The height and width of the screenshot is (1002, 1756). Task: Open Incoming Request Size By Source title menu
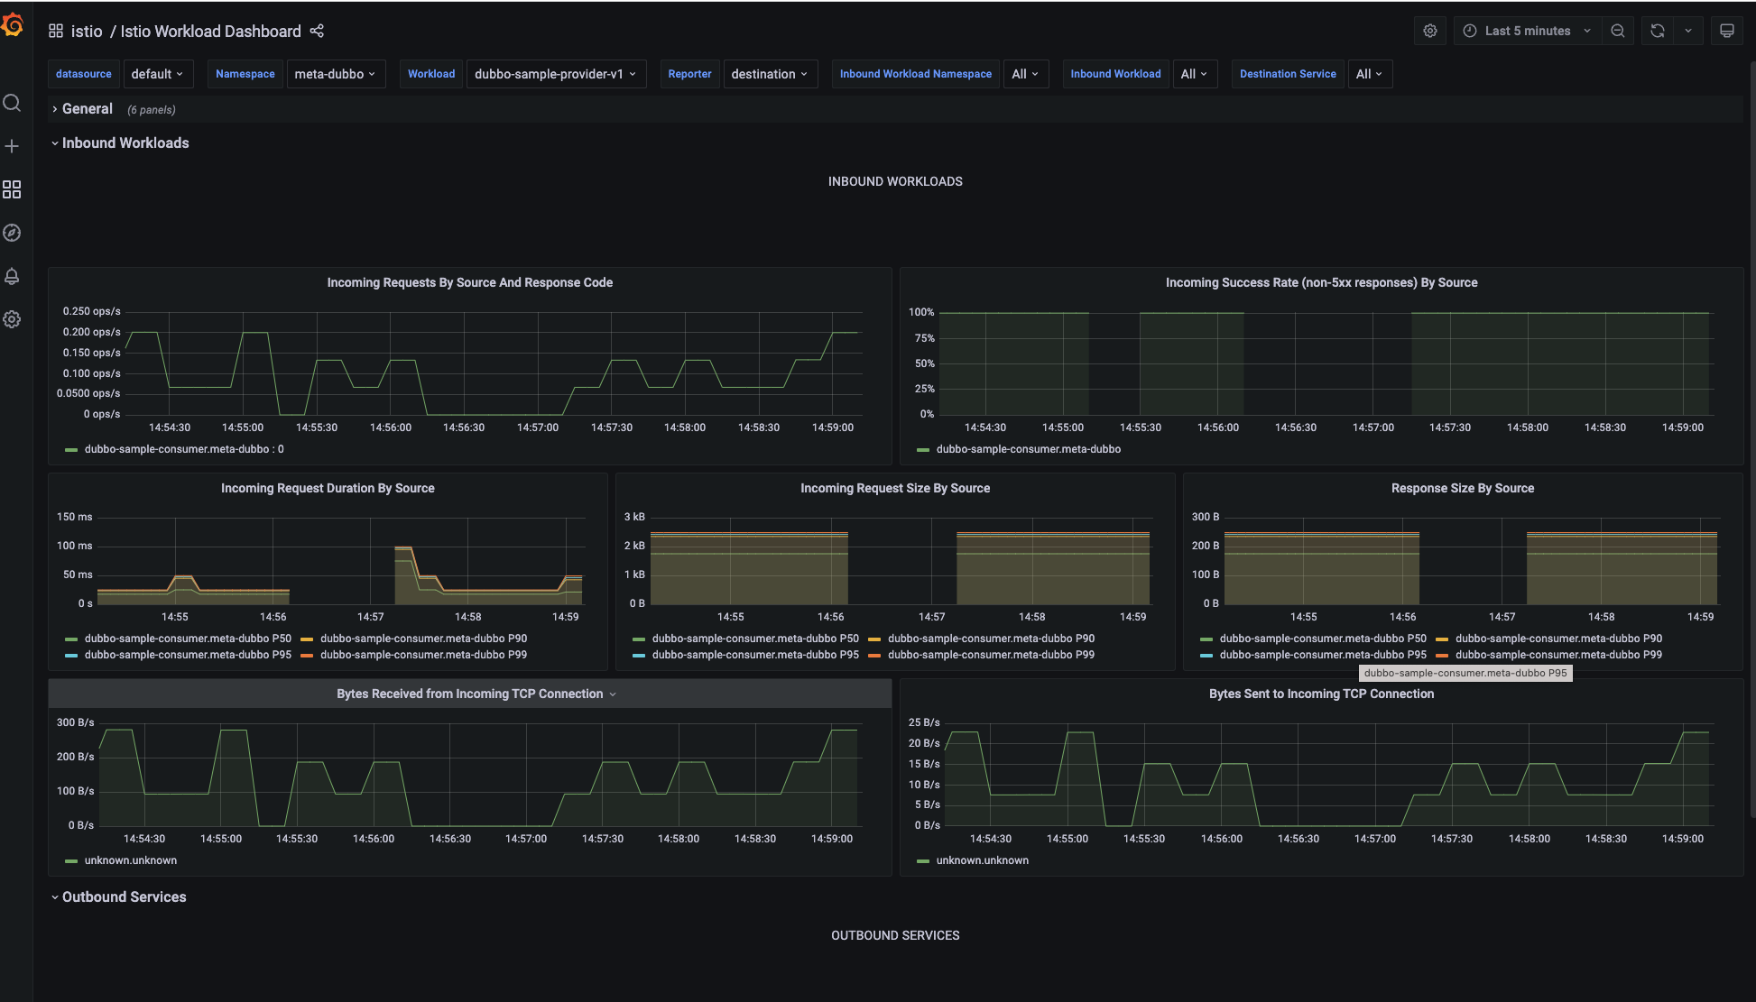[x=895, y=488]
